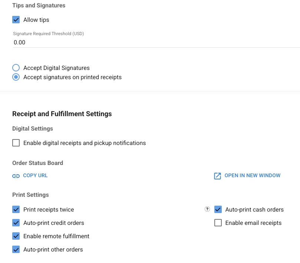Viewport: 300px width, 263px height.
Task: Click the Signature Required Threshold (USD) label
Action: tap(49, 34)
